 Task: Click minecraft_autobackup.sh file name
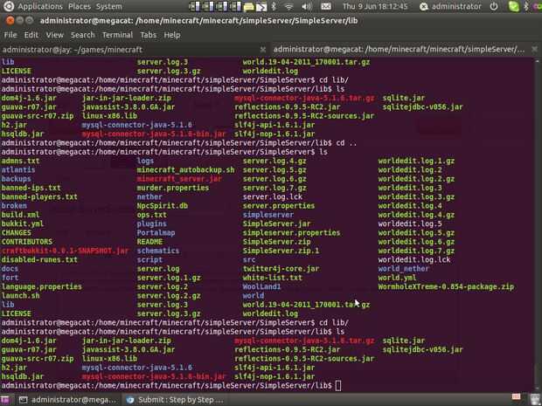click(x=185, y=170)
